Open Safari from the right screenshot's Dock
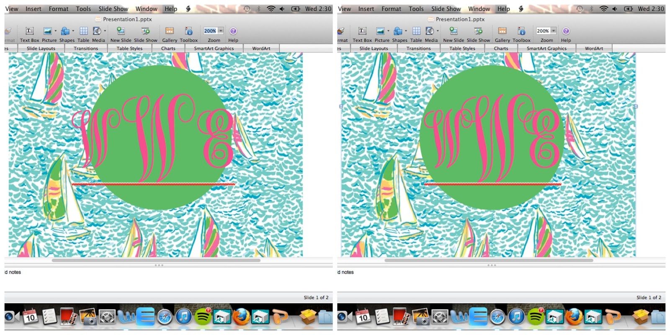 pyautogui.click(x=497, y=317)
